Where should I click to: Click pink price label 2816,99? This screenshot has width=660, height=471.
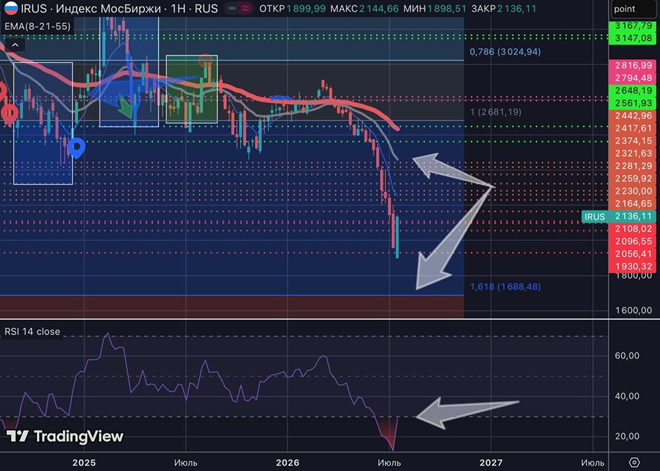coord(633,65)
